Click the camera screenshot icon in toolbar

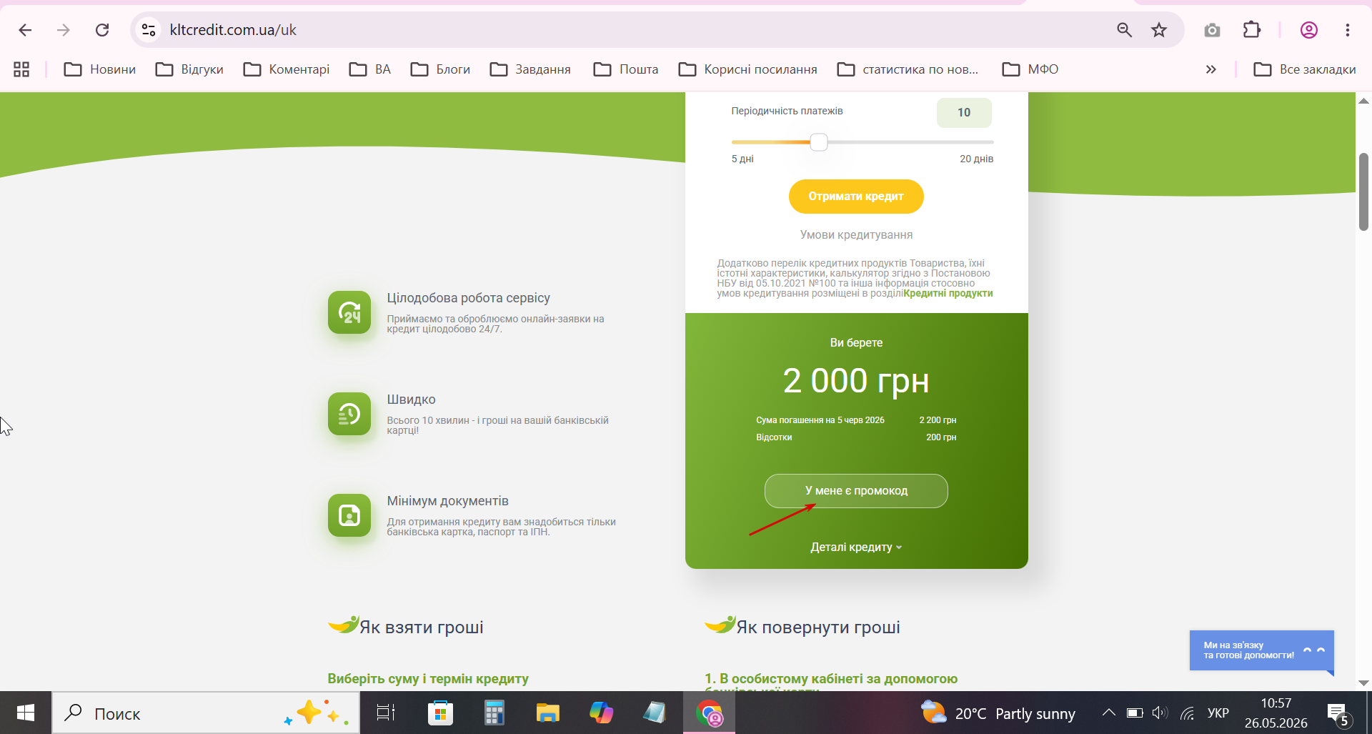(1212, 30)
